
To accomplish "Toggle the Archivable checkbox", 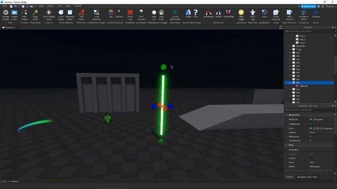I will [x=311, y=150].
